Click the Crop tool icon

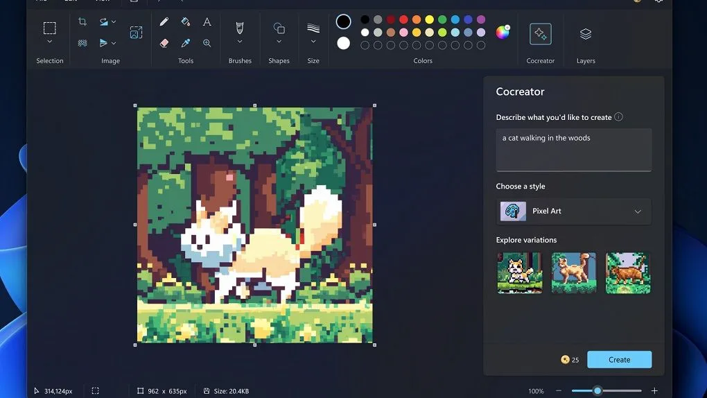click(82, 21)
